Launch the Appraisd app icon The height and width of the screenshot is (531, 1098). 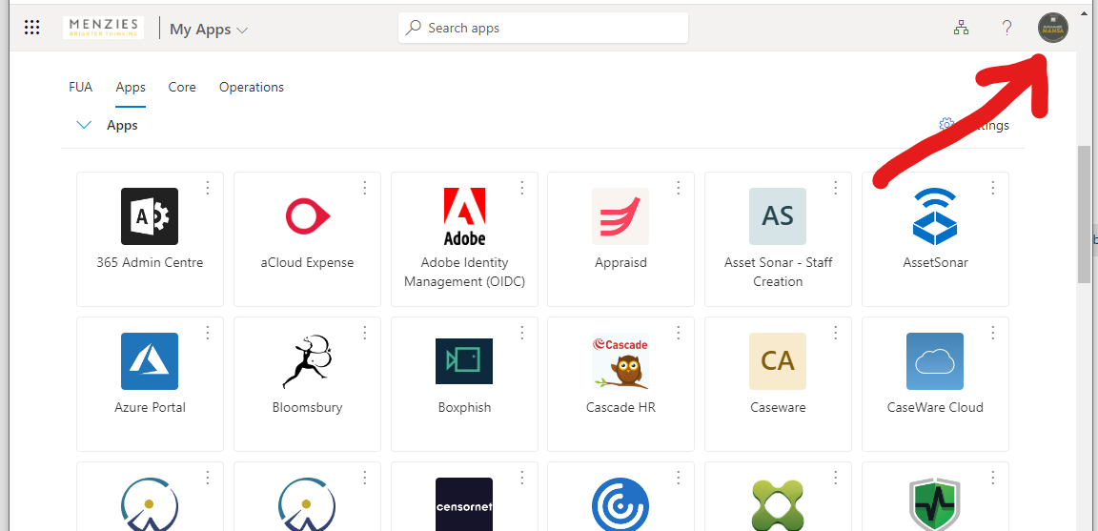click(x=620, y=216)
